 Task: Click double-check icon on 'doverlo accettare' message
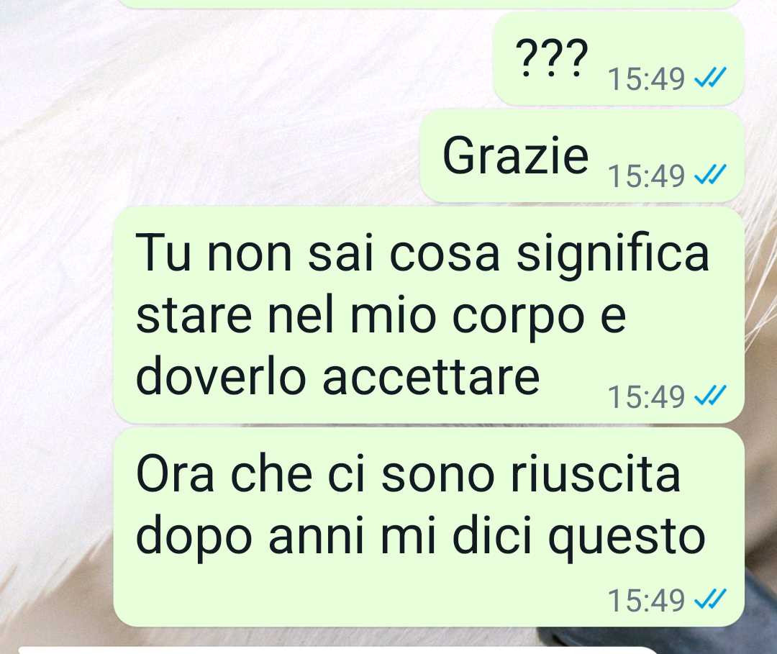tap(711, 396)
